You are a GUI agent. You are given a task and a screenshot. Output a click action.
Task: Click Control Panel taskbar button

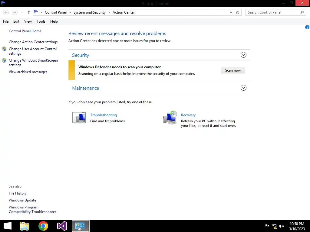click(80, 226)
